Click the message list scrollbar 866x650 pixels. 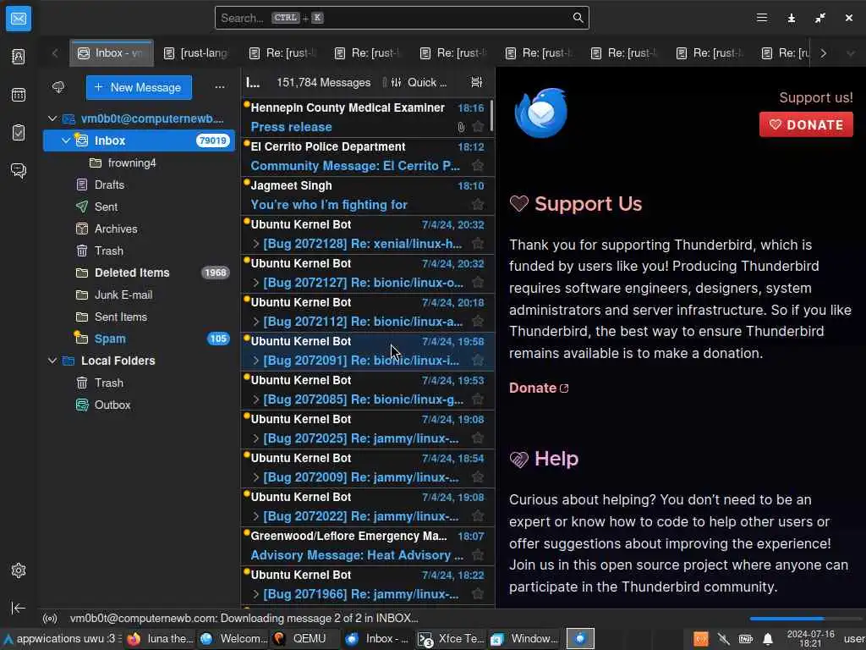click(491, 115)
